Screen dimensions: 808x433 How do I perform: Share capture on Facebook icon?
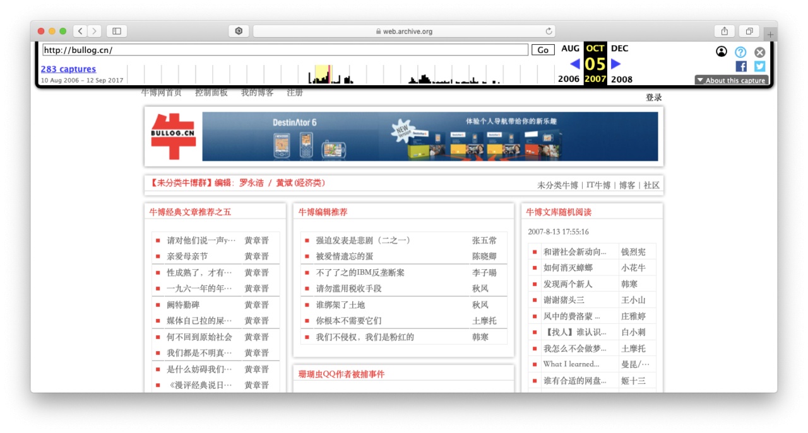(x=741, y=66)
